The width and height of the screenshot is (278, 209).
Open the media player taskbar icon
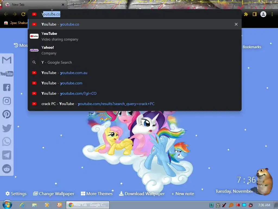point(47,205)
